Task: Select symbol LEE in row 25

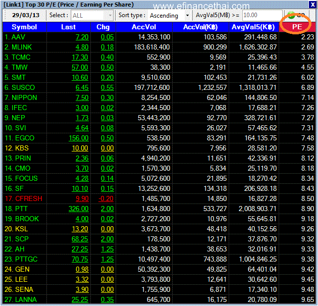Action: pyautogui.click(x=21, y=280)
